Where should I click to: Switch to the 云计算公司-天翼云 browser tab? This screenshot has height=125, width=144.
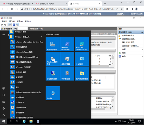click(51, 4)
